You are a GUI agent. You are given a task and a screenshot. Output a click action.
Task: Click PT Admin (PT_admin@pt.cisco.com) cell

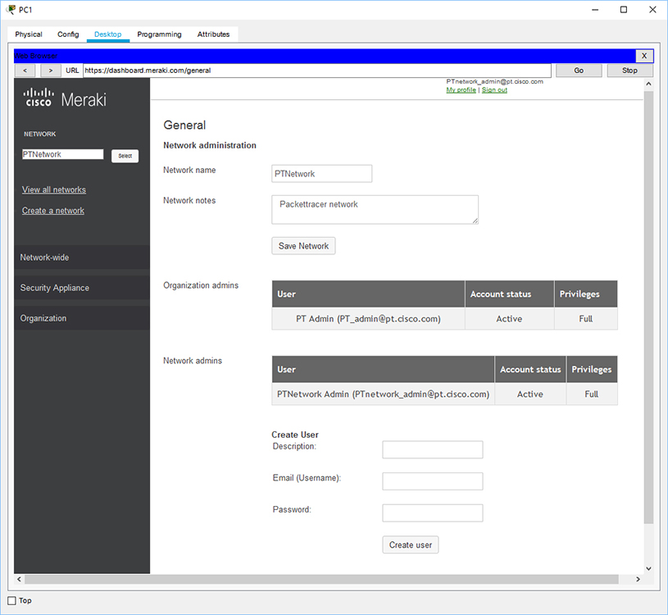(x=368, y=319)
